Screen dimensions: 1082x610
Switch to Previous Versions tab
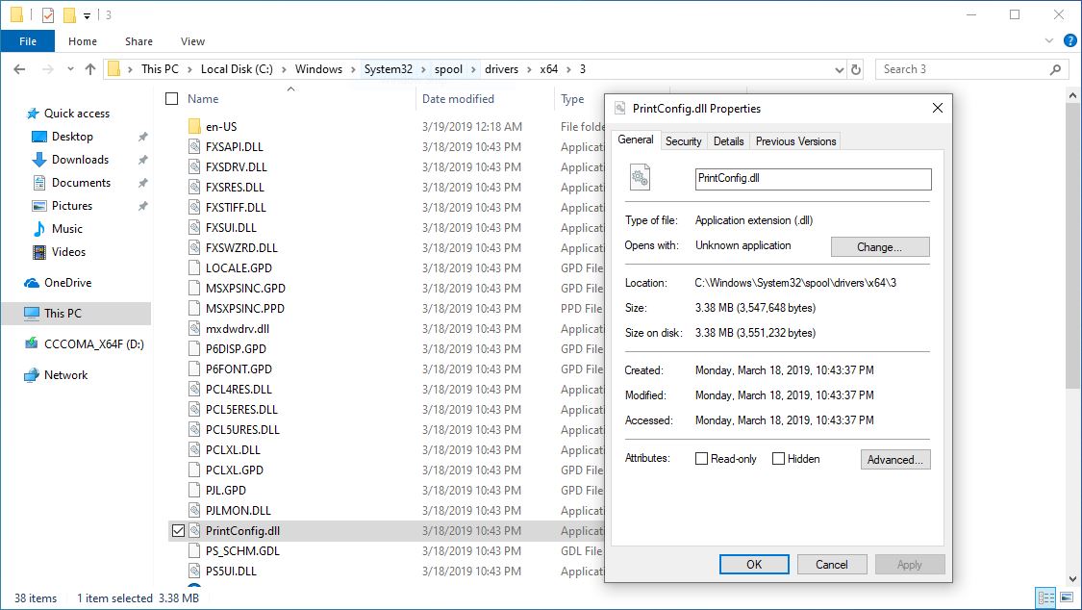point(795,141)
